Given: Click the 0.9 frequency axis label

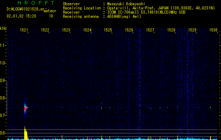Looking at the screenshot, I should point(3,80).
